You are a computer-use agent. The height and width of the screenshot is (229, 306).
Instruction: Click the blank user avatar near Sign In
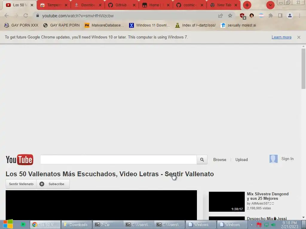(273, 159)
